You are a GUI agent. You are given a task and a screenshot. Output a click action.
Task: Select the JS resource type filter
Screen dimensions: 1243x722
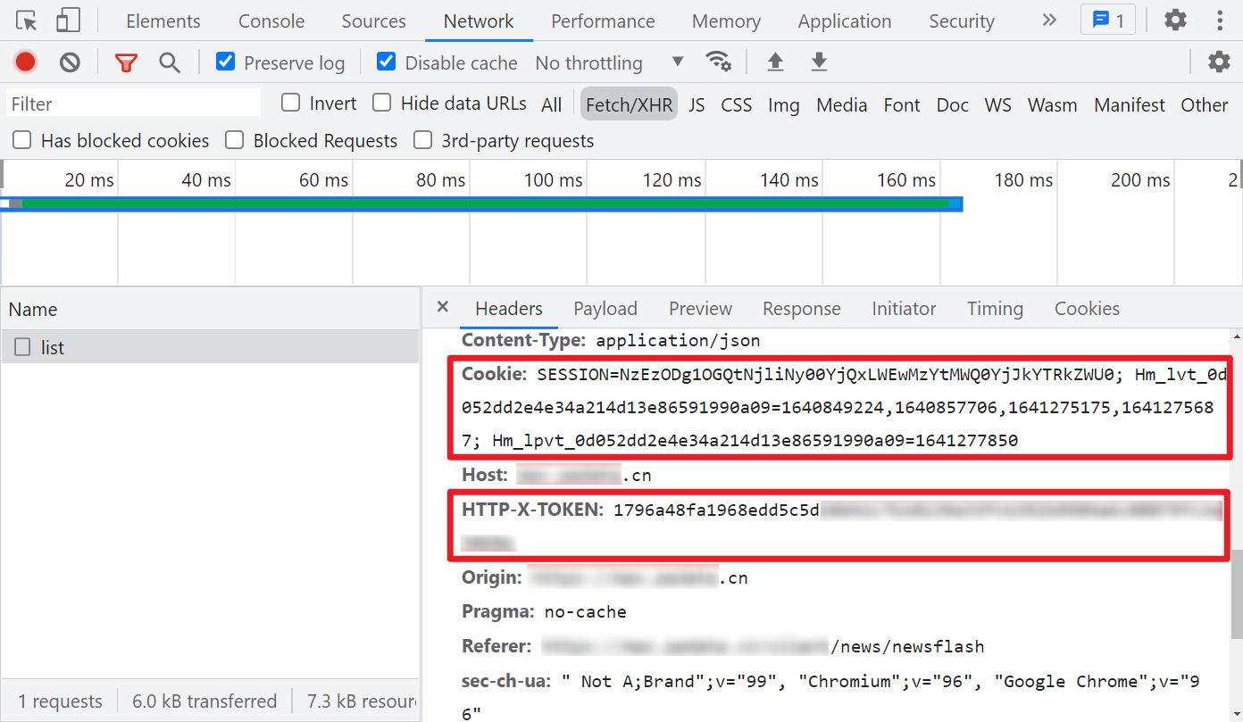pos(697,104)
